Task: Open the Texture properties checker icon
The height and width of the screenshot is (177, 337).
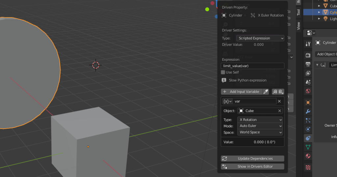Action: (308, 167)
